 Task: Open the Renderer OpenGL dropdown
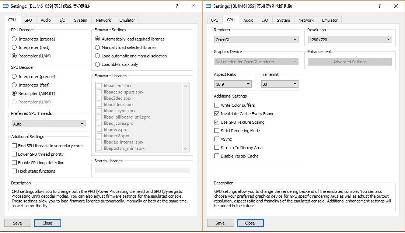pos(256,39)
